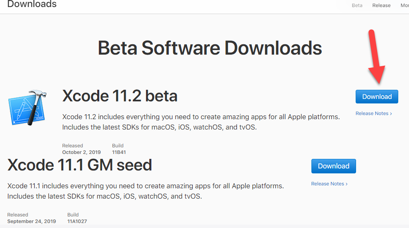This screenshot has width=409, height=228.
Task: Click the Xcode hammer app icon
Action: 27,108
